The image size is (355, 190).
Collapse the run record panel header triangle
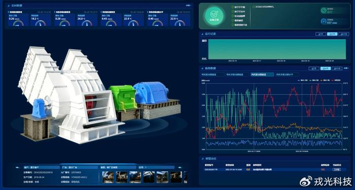click(x=202, y=34)
